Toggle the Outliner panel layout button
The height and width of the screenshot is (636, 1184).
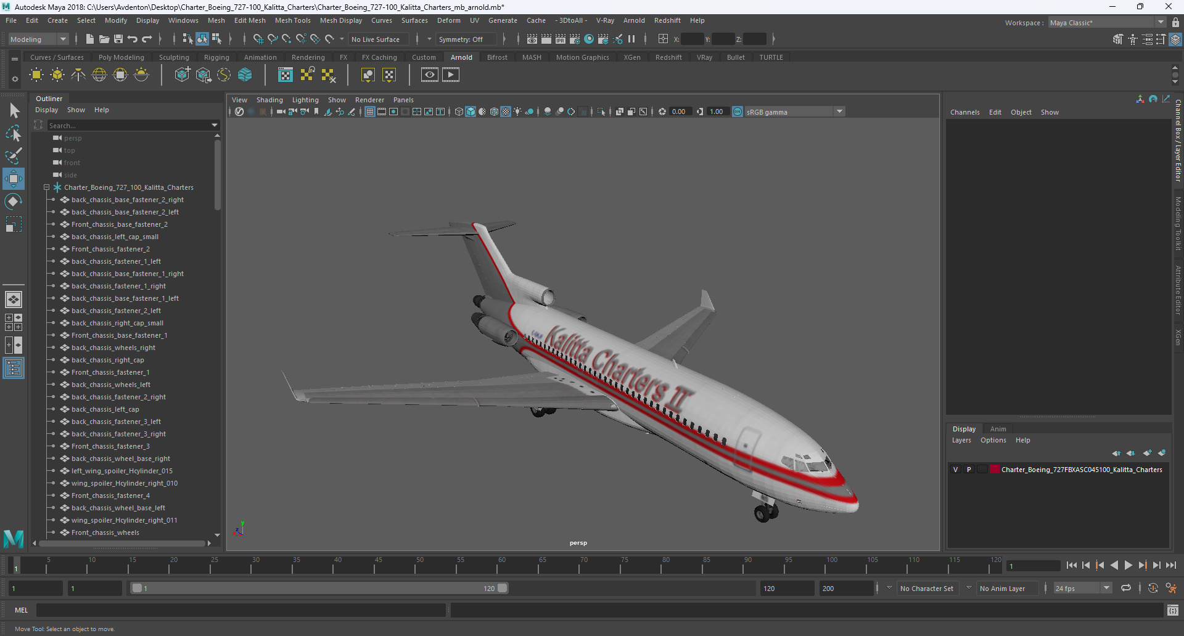pyautogui.click(x=14, y=369)
